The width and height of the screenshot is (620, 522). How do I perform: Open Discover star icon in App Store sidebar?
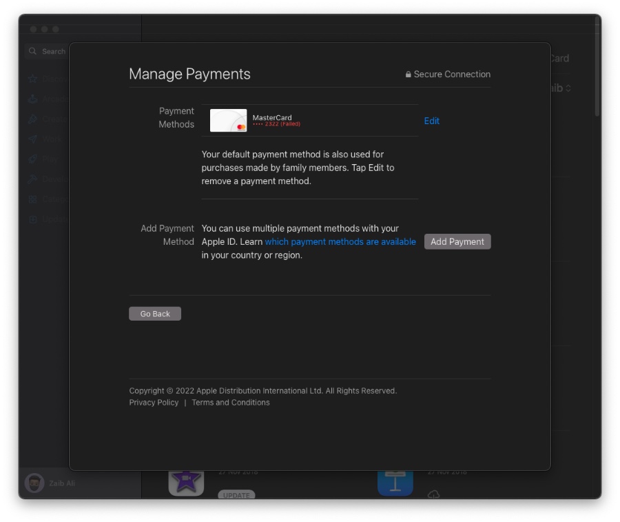tap(33, 79)
